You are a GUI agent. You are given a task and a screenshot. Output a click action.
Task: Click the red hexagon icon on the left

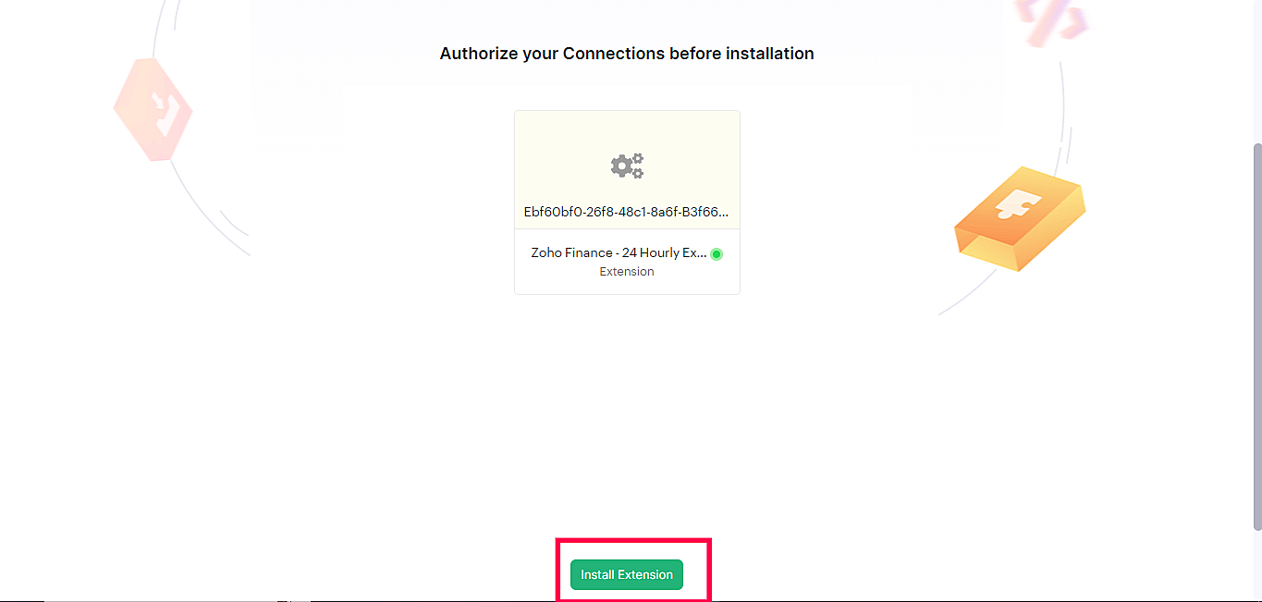pos(153,109)
